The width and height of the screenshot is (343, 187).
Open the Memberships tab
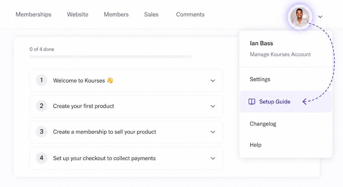(34, 14)
